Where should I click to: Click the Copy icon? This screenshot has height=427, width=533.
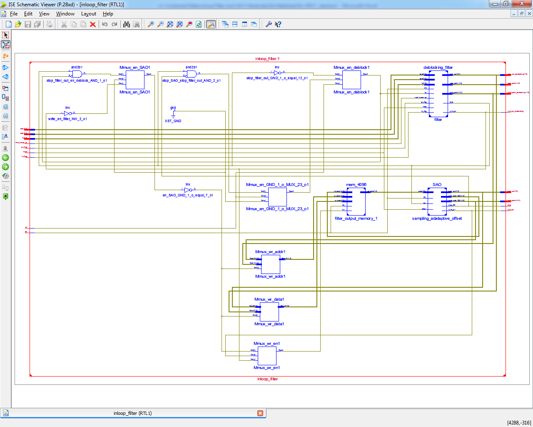tap(74, 24)
